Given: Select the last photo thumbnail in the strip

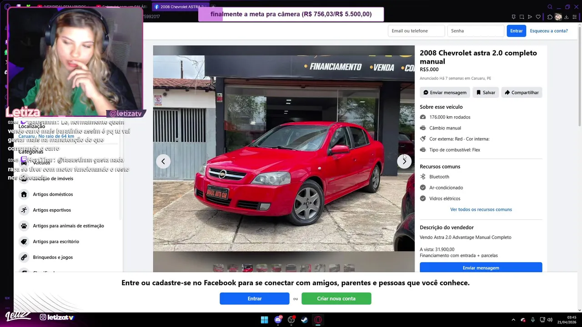Looking at the screenshot, I should click(x=349, y=268).
